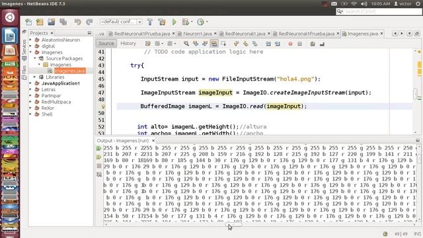Close the Output imagenes run tab

click(x=153, y=141)
